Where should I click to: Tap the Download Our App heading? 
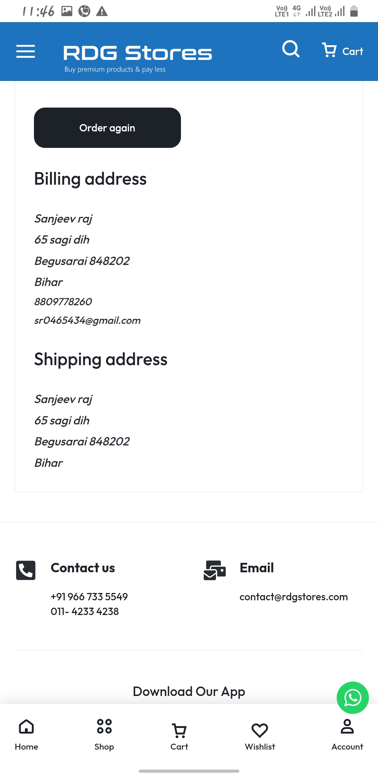pos(189,691)
